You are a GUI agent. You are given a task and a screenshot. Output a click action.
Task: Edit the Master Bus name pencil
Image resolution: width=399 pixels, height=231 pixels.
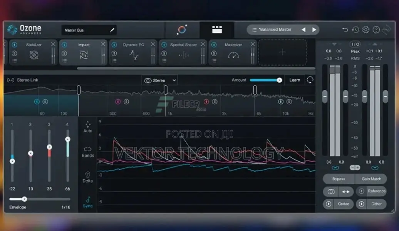tap(112, 30)
